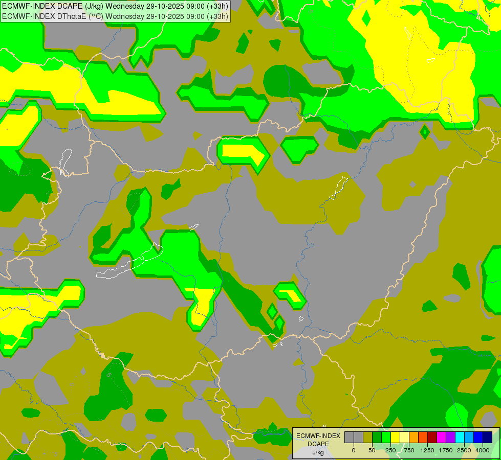Image resolution: width=501 pixels, height=460 pixels.
Task: Pick the dark red legend swatch above 1250
Action: tap(432, 437)
